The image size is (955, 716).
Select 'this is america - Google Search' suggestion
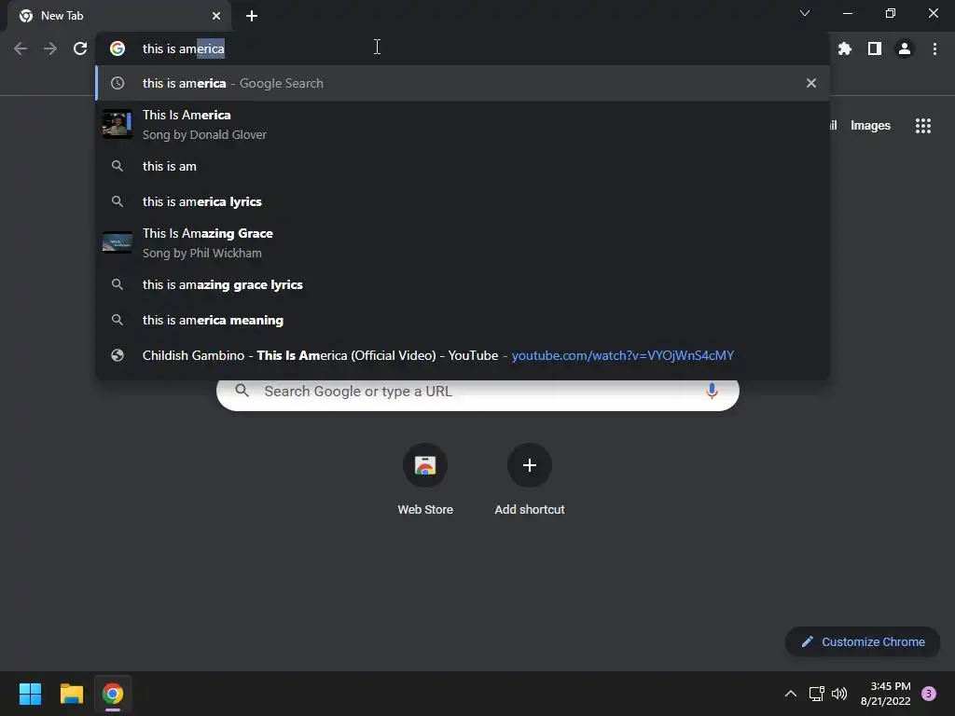463,83
